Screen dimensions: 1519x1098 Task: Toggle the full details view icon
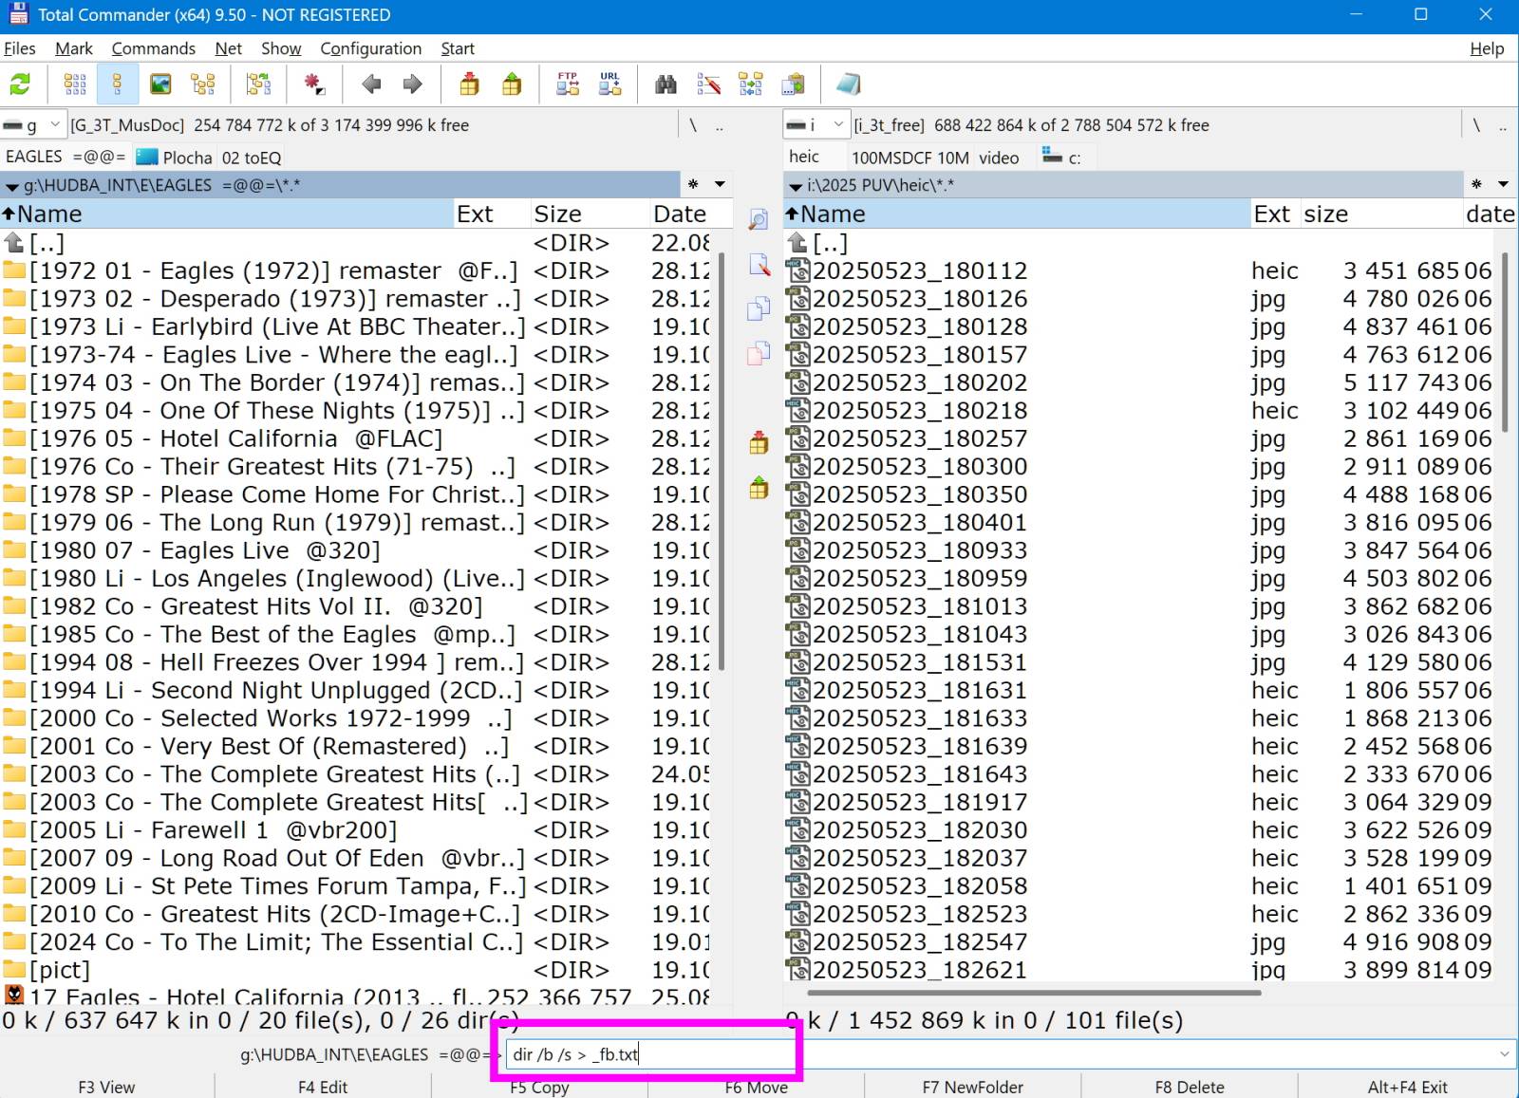point(117,84)
